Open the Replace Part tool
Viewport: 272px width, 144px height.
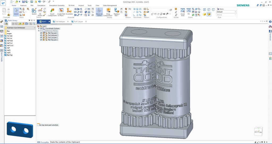(x=117, y=12)
